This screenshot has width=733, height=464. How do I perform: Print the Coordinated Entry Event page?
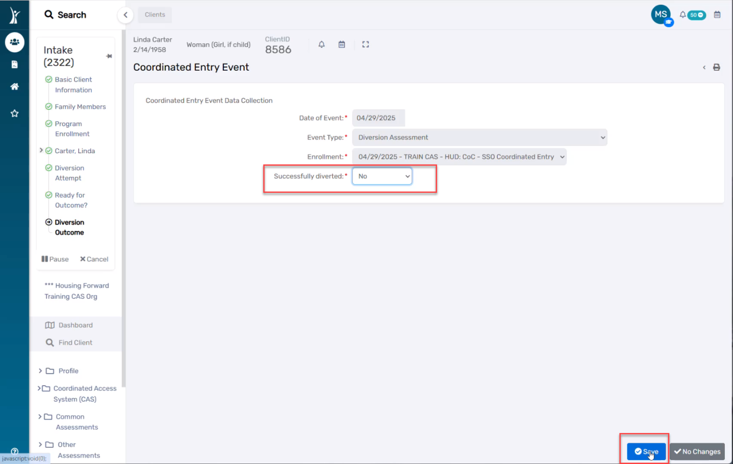(716, 67)
